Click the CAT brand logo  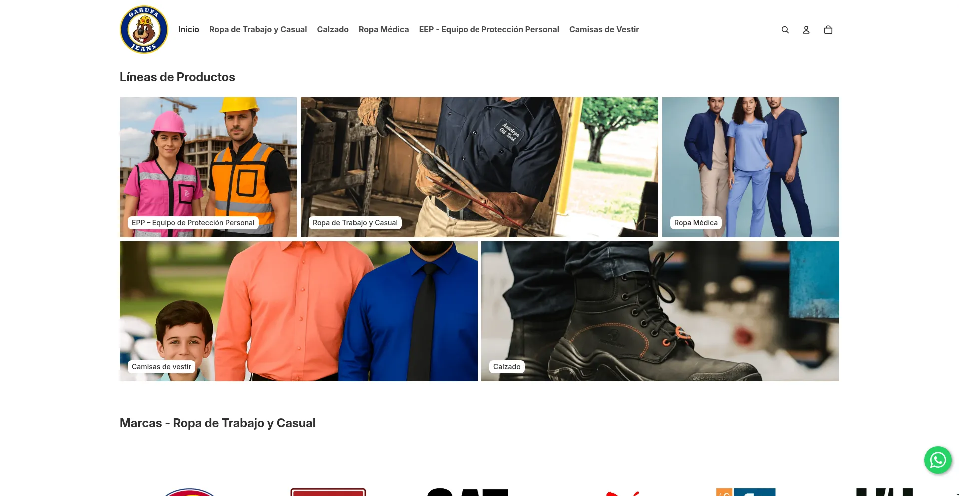467,492
